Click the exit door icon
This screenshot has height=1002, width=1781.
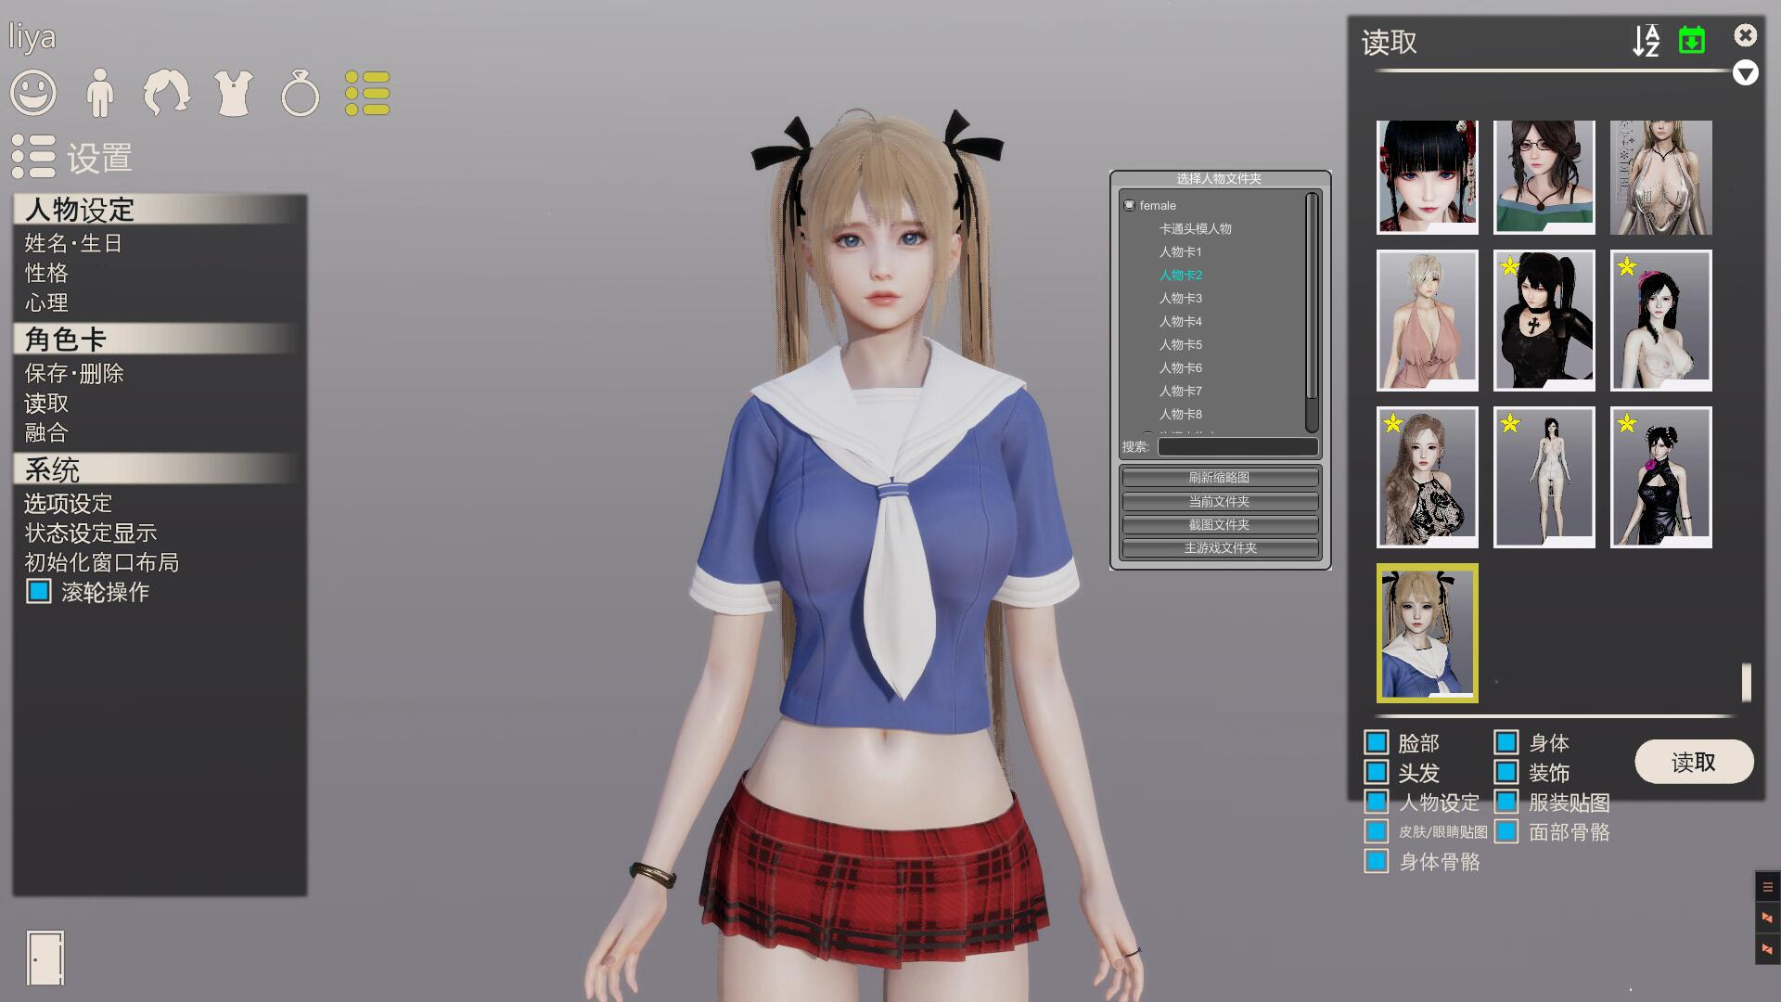click(45, 957)
